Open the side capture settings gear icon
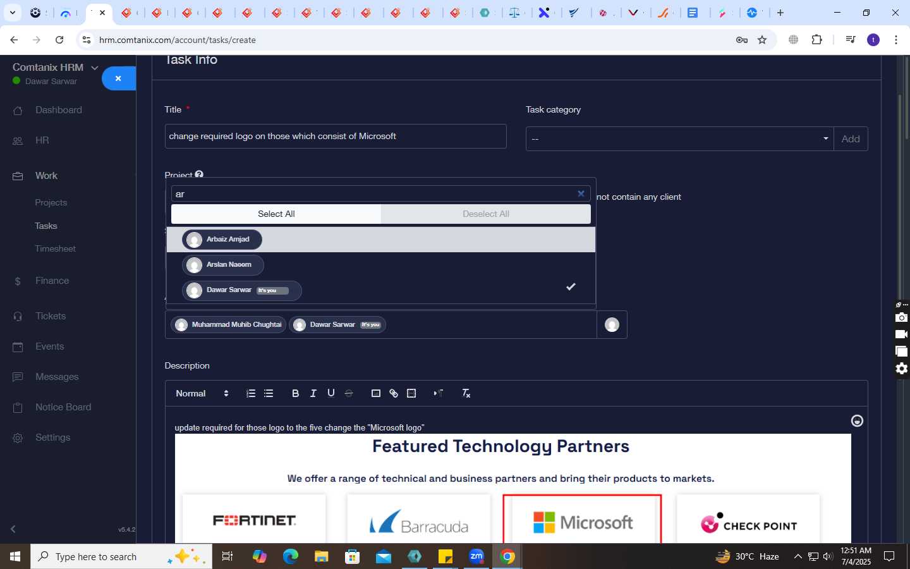This screenshot has width=910, height=569. point(901,369)
